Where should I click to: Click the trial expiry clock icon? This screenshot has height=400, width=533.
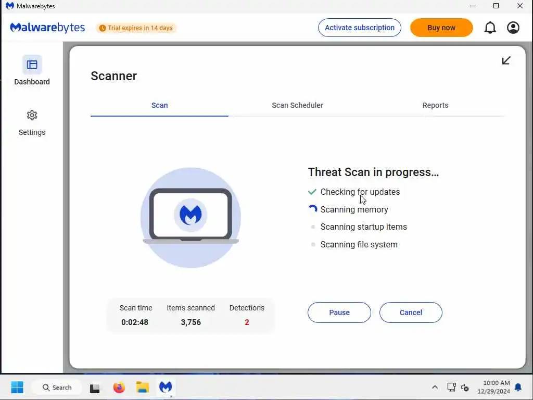click(103, 28)
